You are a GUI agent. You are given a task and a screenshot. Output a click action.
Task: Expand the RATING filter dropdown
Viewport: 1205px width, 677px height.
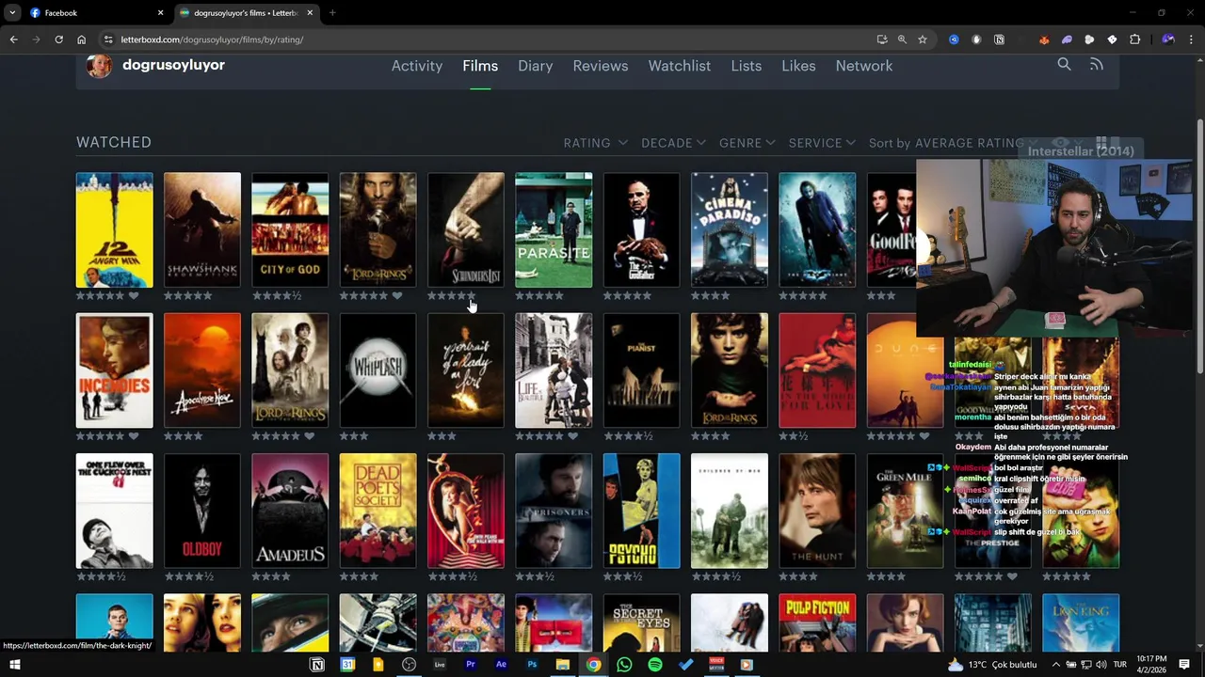coord(595,143)
